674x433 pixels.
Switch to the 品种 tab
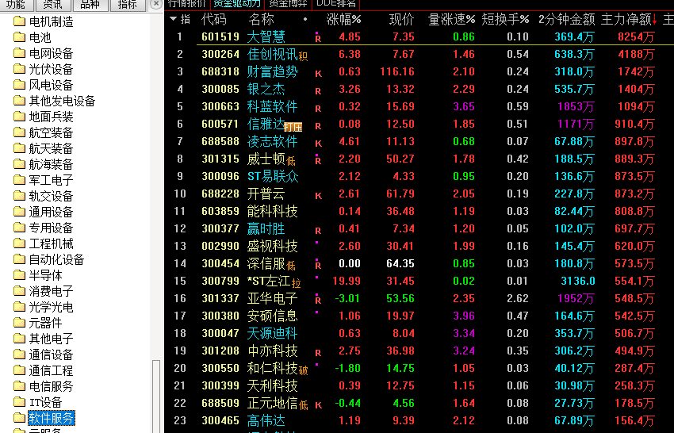(90, 4)
